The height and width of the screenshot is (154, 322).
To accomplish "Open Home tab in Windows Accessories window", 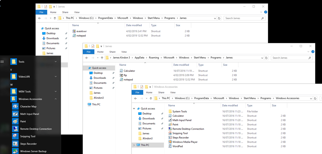I will 149,92.
